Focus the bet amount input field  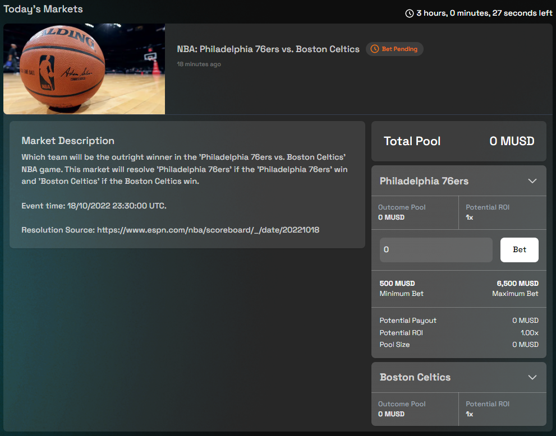[436, 250]
